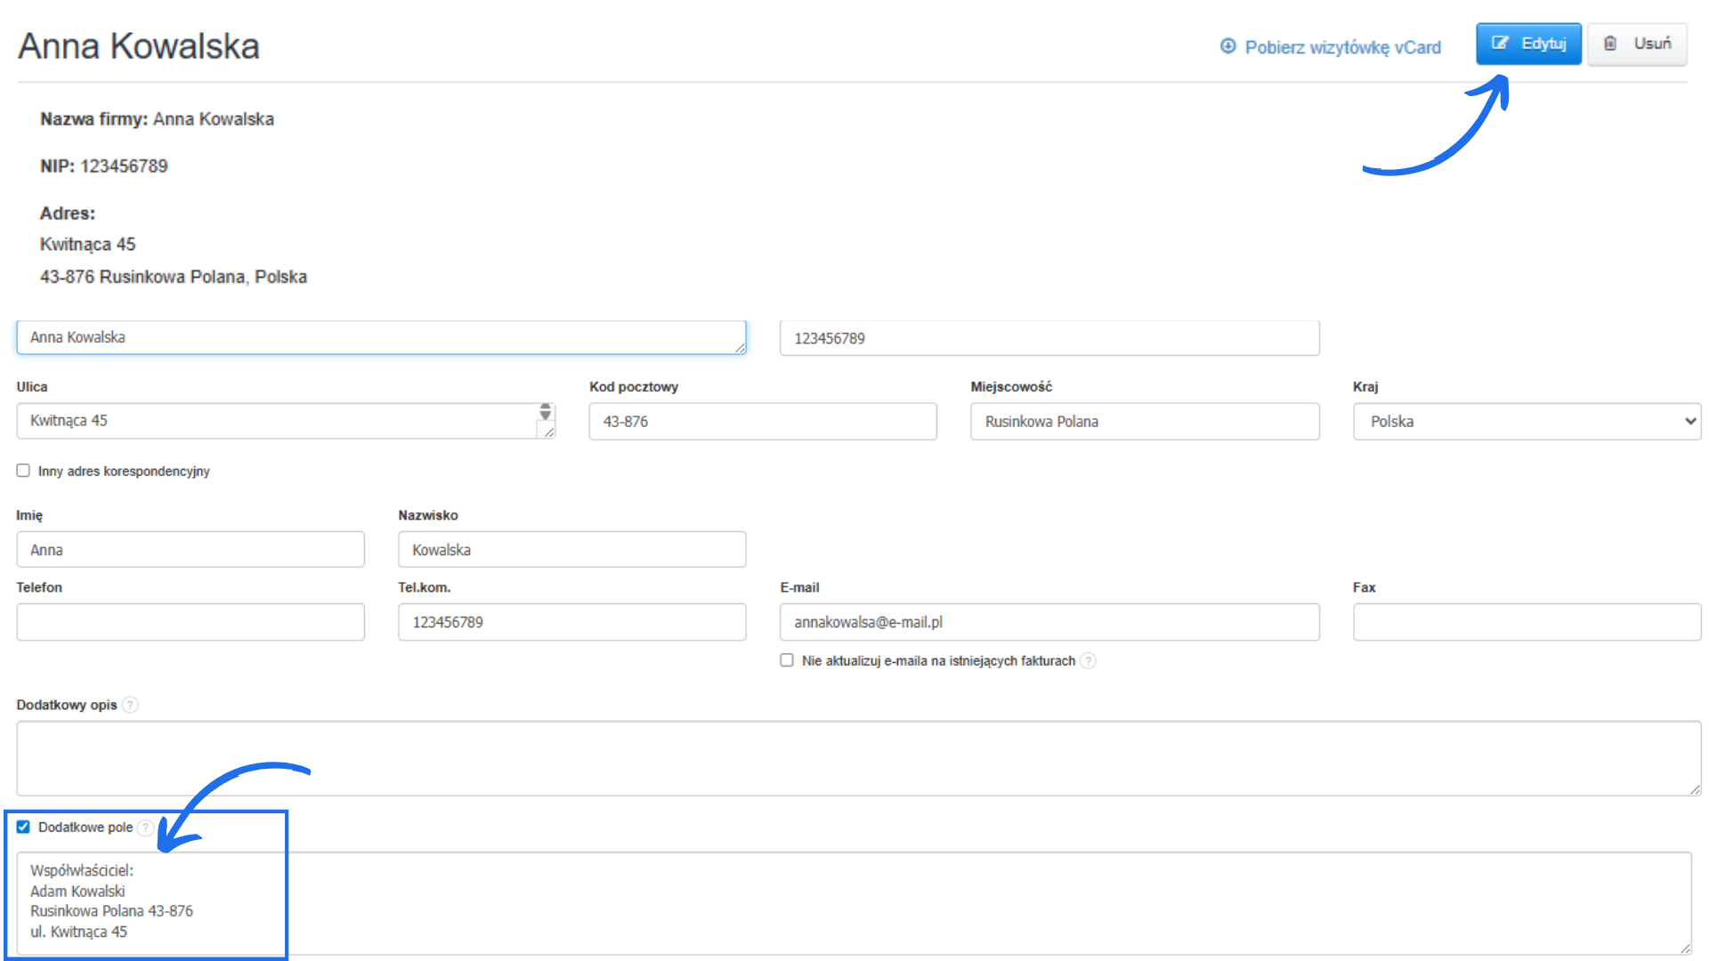The width and height of the screenshot is (1709, 961).
Task: Open Pobierz wizytówkę vCard link
Action: [1341, 47]
